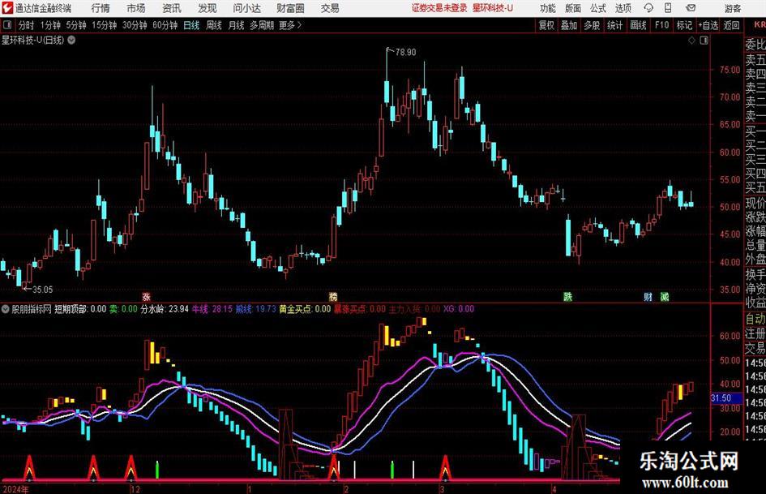
Task: Open the 公式 menu
Action: [x=598, y=8]
